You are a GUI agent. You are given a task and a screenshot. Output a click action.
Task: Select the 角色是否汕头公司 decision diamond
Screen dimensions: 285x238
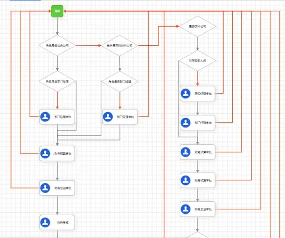click(x=57, y=45)
